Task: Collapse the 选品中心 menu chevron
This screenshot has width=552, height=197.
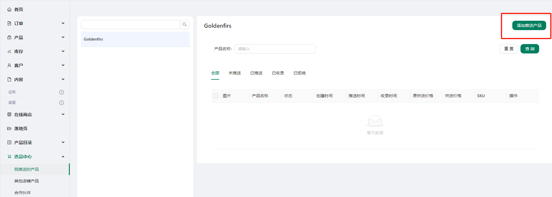Action: pos(63,157)
